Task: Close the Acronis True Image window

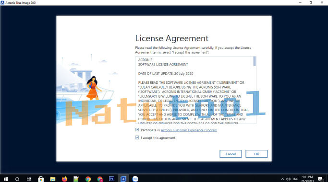Action: pyautogui.click(x=322, y=2)
